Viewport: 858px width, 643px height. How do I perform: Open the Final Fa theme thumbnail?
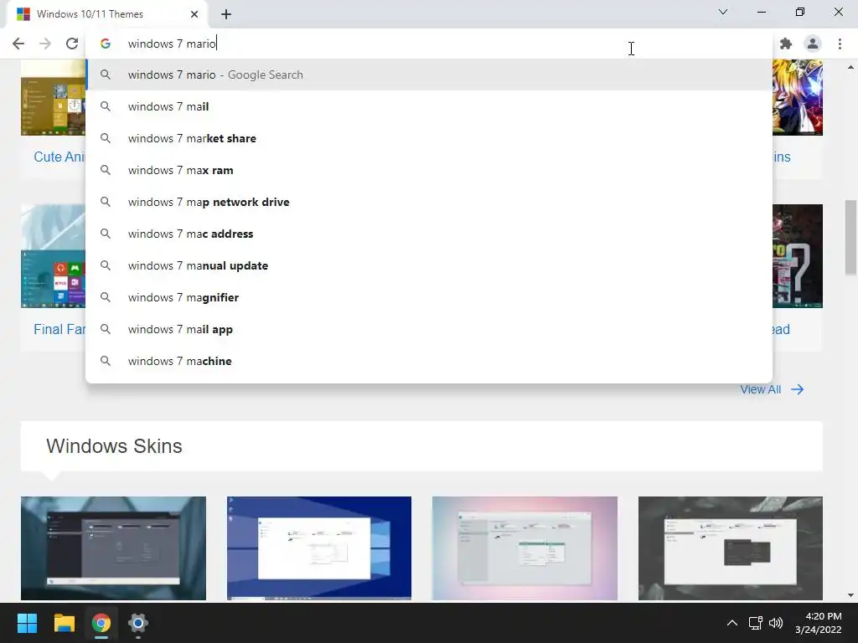click(x=53, y=256)
